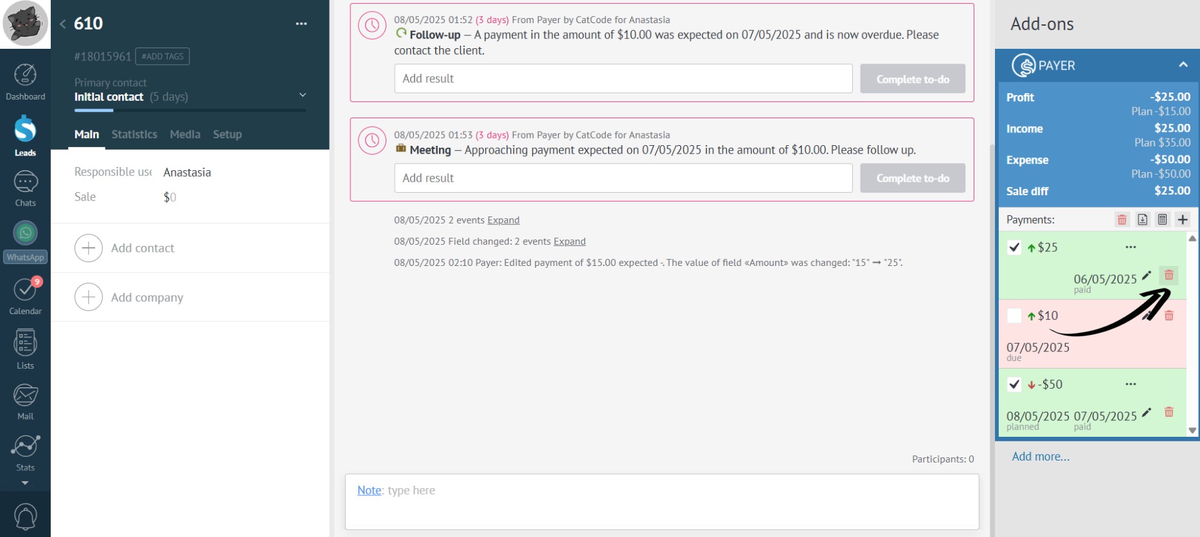Edit the $25 payment with pencil icon
This screenshot has width=1200, height=537.
pos(1147,276)
